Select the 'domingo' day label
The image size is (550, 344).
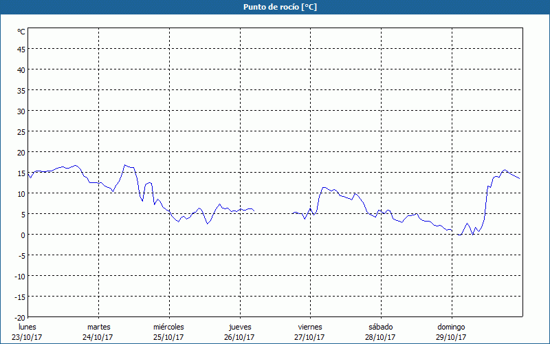pos(452,327)
